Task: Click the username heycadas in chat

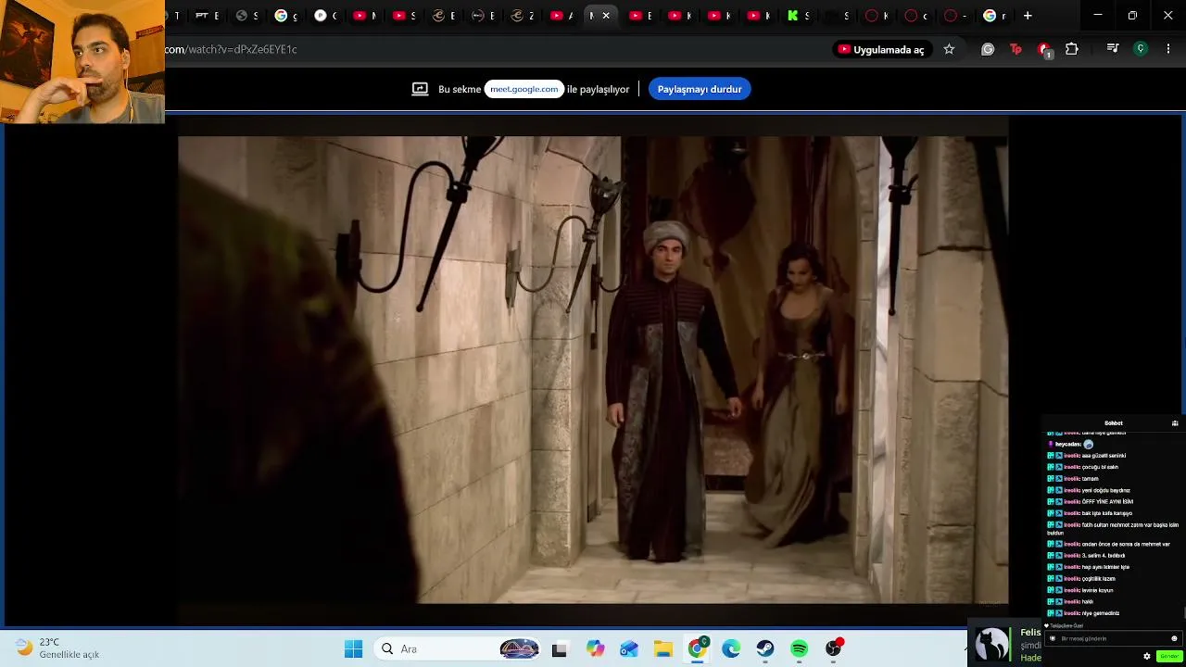Action: tap(1067, 445)
